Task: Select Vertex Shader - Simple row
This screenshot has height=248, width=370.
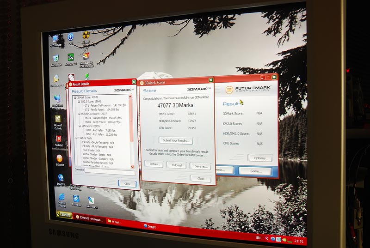Action: [x=97, y=155]
